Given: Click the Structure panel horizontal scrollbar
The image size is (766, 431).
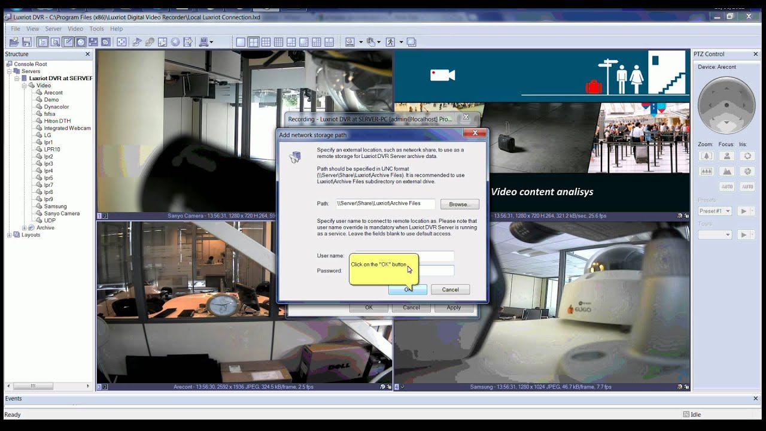Looking at the screenshot, I should coord(47,386).
